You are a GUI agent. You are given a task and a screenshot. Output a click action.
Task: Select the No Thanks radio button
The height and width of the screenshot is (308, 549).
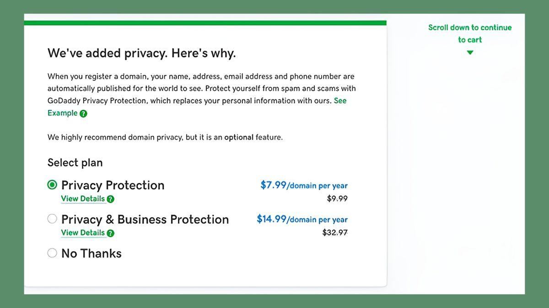(52, 253)
